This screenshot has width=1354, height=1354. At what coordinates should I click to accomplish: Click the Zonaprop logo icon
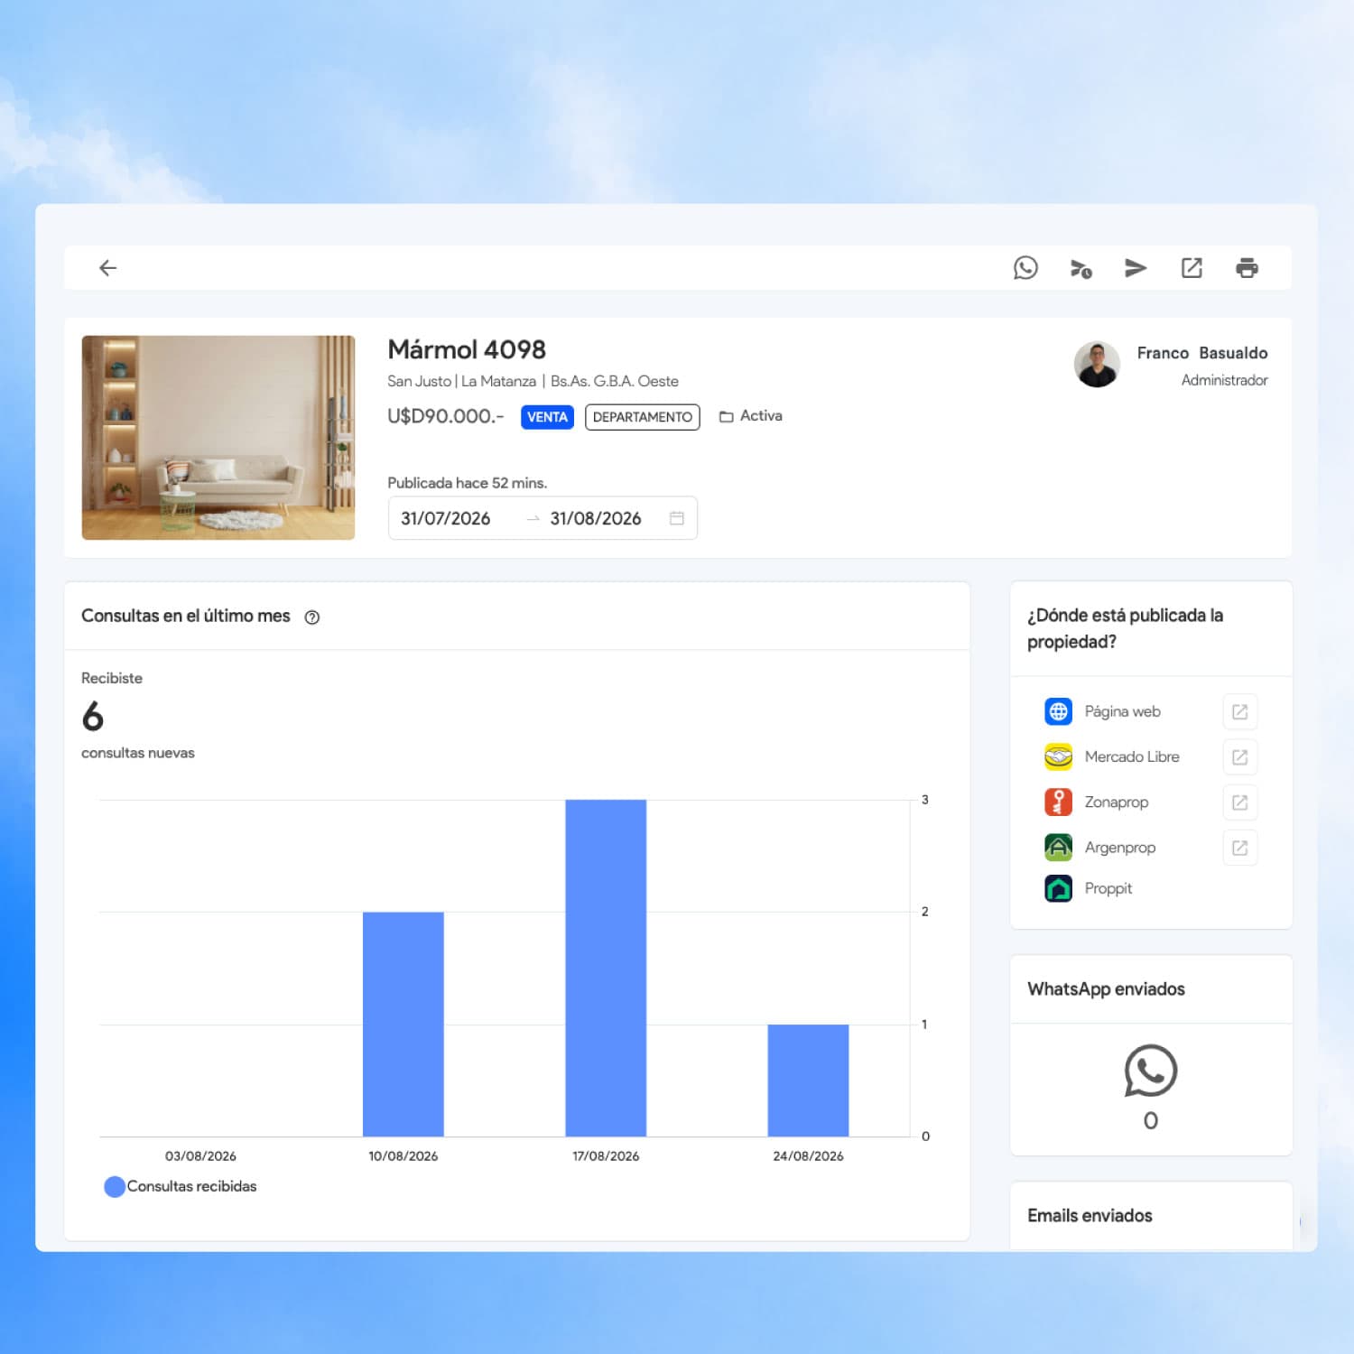coord(1058,802)
